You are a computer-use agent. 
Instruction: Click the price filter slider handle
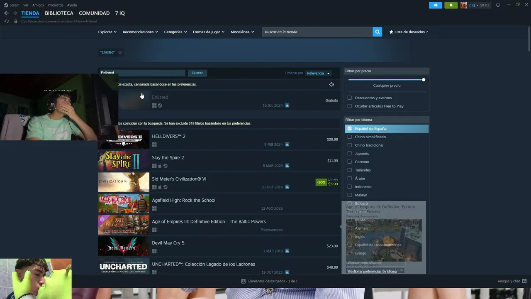424,80
